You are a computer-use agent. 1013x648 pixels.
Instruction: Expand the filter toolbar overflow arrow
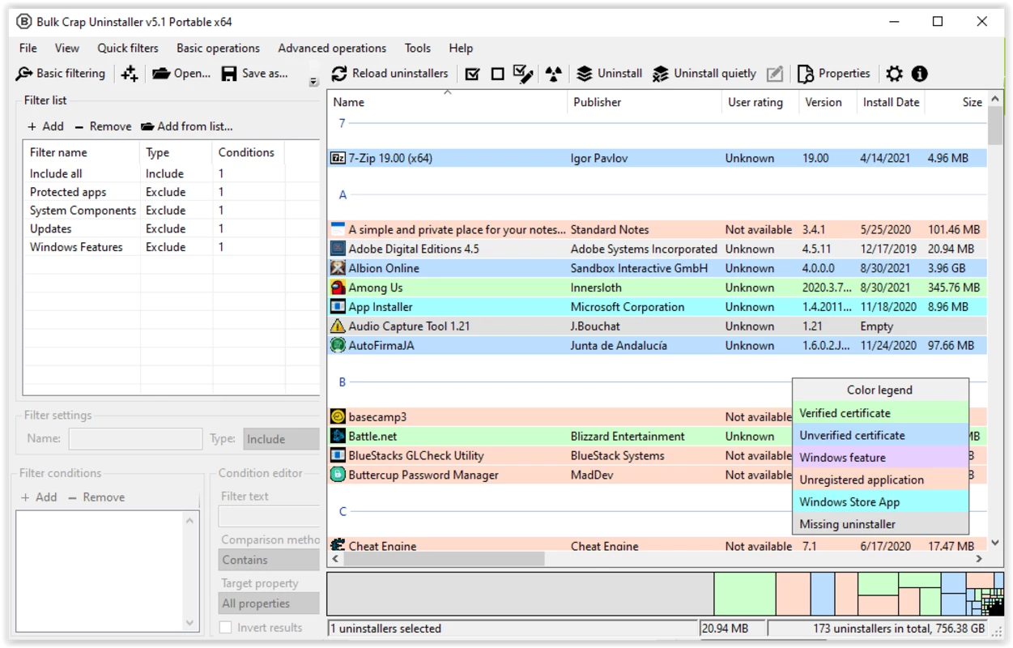[313, 82]
